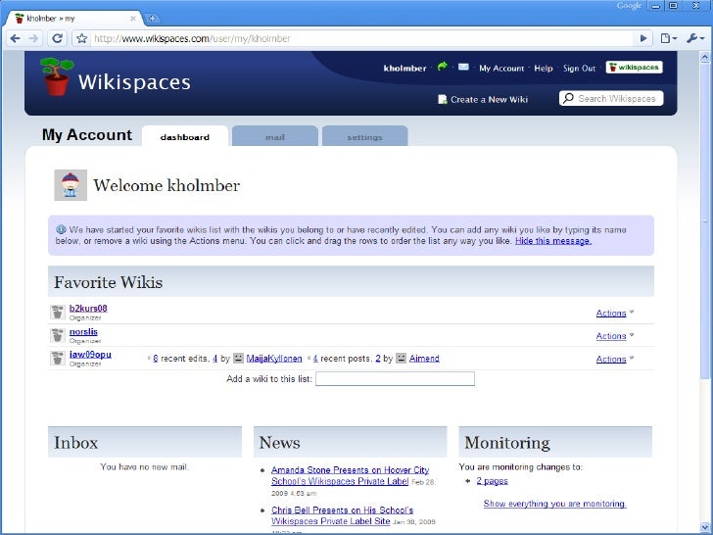Screen dimensions: 713x535
Task: Click the b2kurs08 wiki pot icon
Action: pos(58,312)
